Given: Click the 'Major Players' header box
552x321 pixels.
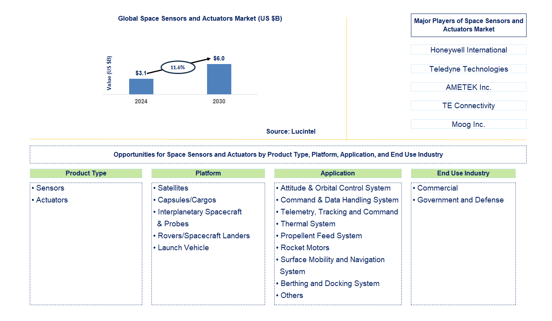Looking at the screenshot, I should tap(469, 25).
